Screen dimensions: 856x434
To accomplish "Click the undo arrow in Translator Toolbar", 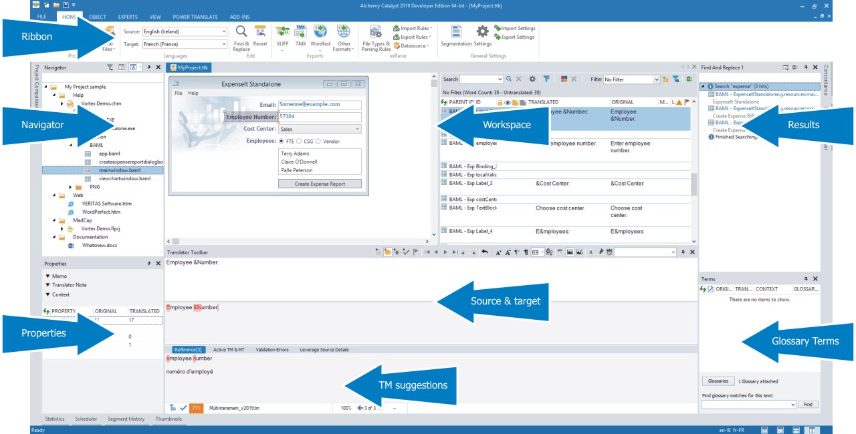I will [484, 252].
